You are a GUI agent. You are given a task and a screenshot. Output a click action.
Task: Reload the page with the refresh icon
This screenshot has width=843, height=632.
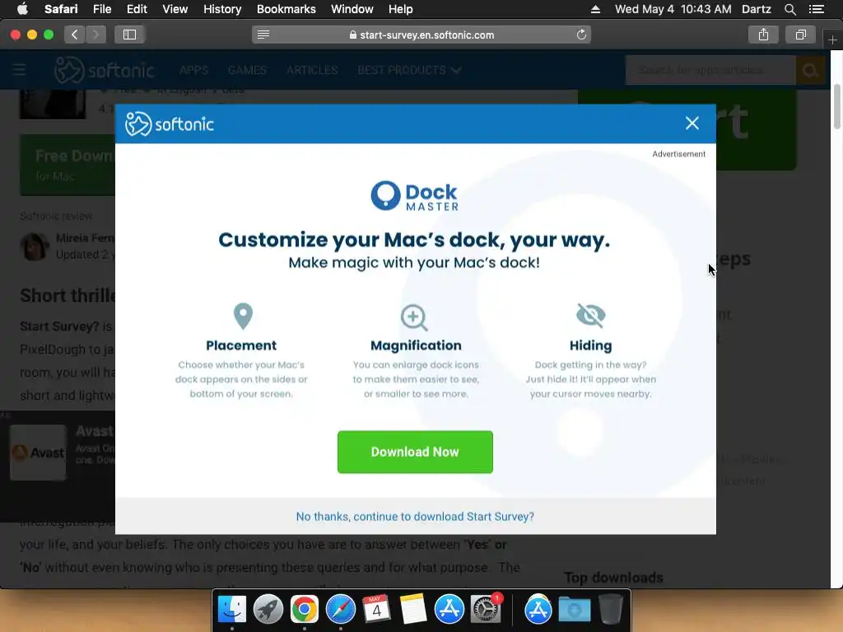(581, 35)
